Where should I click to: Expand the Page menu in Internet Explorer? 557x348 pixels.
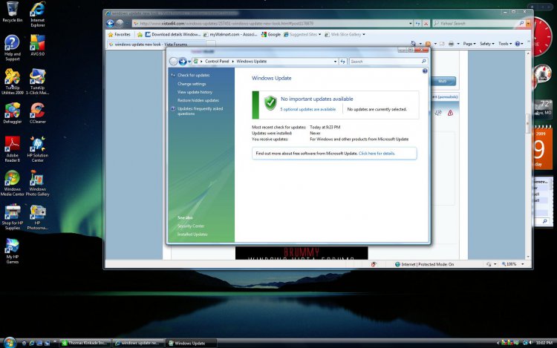coord(469,44)
